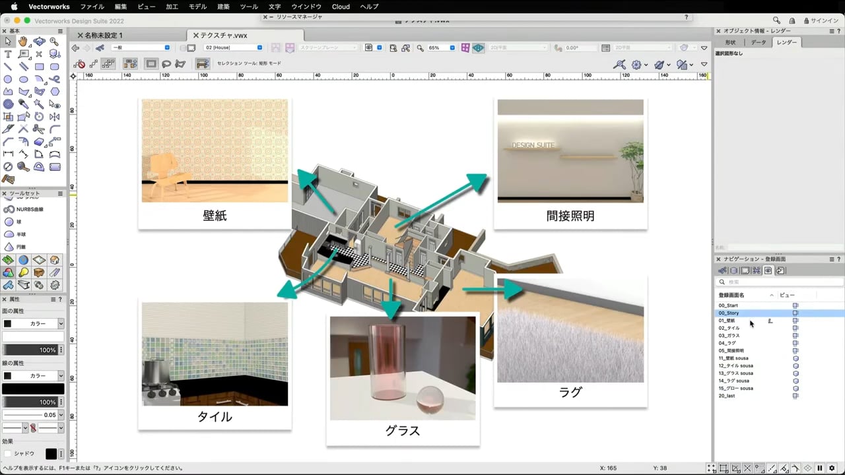Toggle the シャドウ checkbox
The image size is (845, 475).
point(8,454)
